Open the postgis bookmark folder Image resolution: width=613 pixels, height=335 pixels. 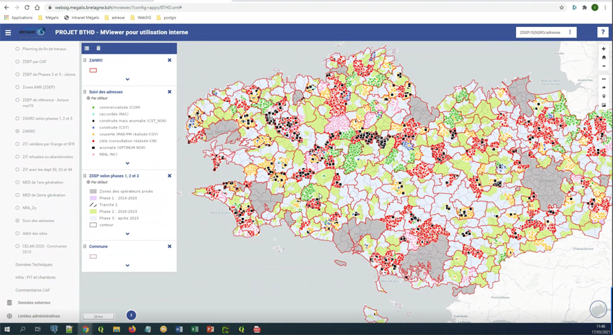point(166,17)
